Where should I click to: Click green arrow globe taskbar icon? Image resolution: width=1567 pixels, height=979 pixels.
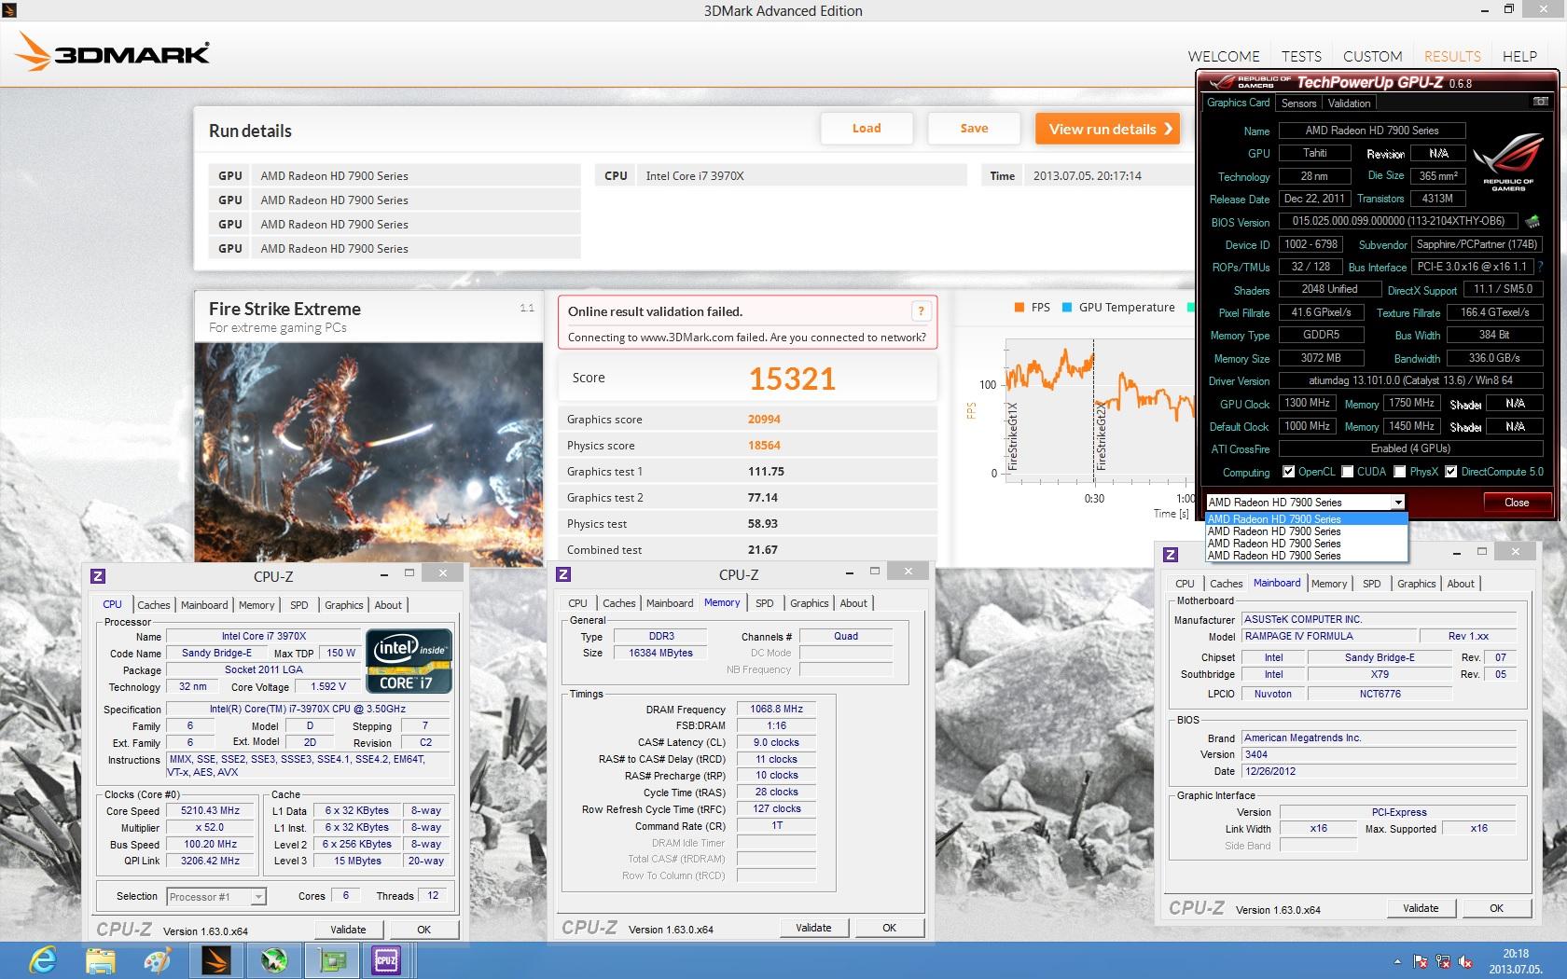[x=273, y=959]
